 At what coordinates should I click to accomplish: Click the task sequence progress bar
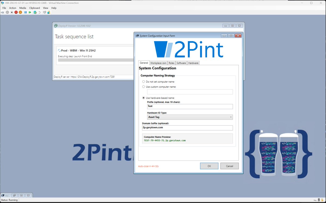96,60
